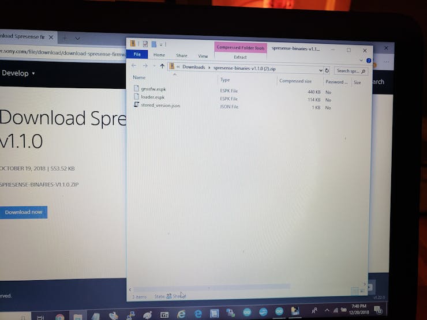Image resolution: width=427 pixels, height=320 pixels.
Task: Open 7-Zip from the taskbar
Action: (x=164, y=315)
